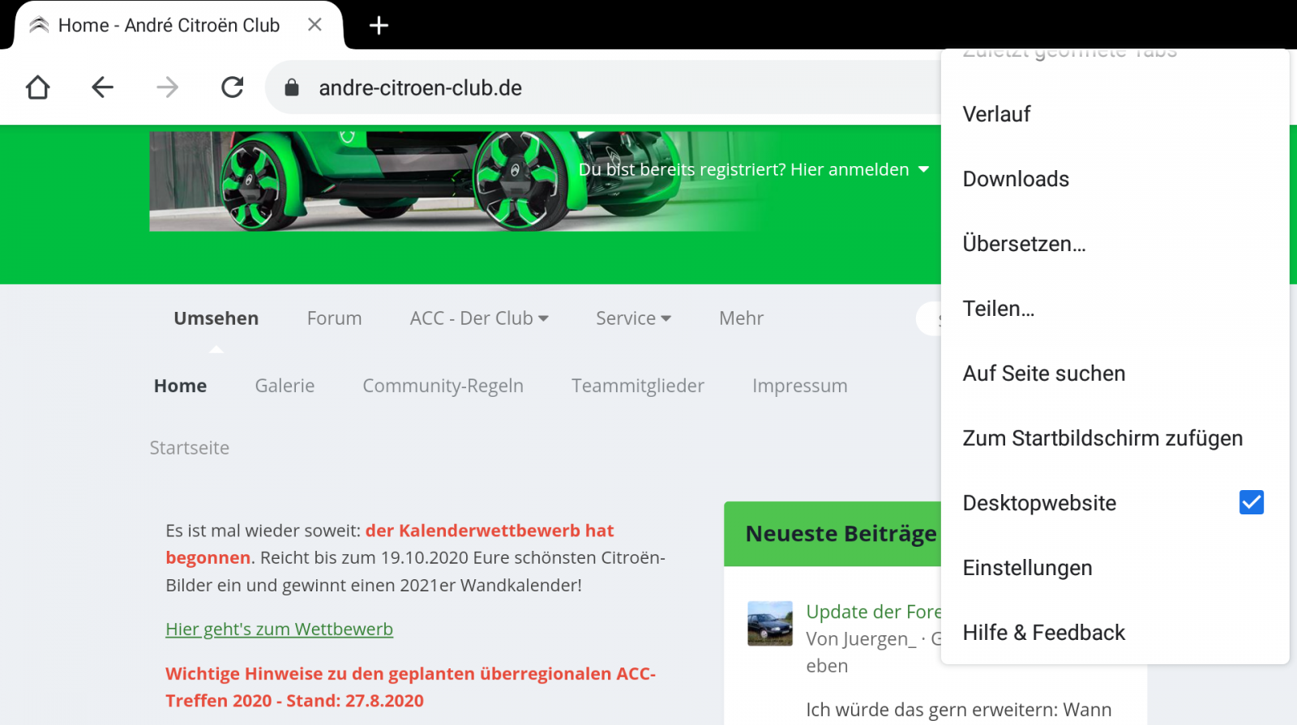Select the address bar URL field
1297x725 pixels.
(x=603, y=87)
